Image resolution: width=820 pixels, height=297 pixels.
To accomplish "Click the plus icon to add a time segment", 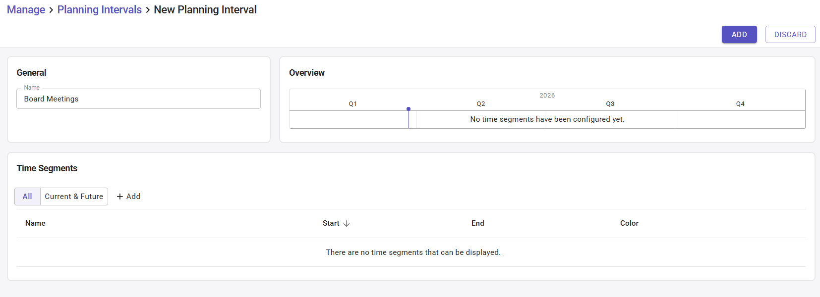I will coord(120,197).
